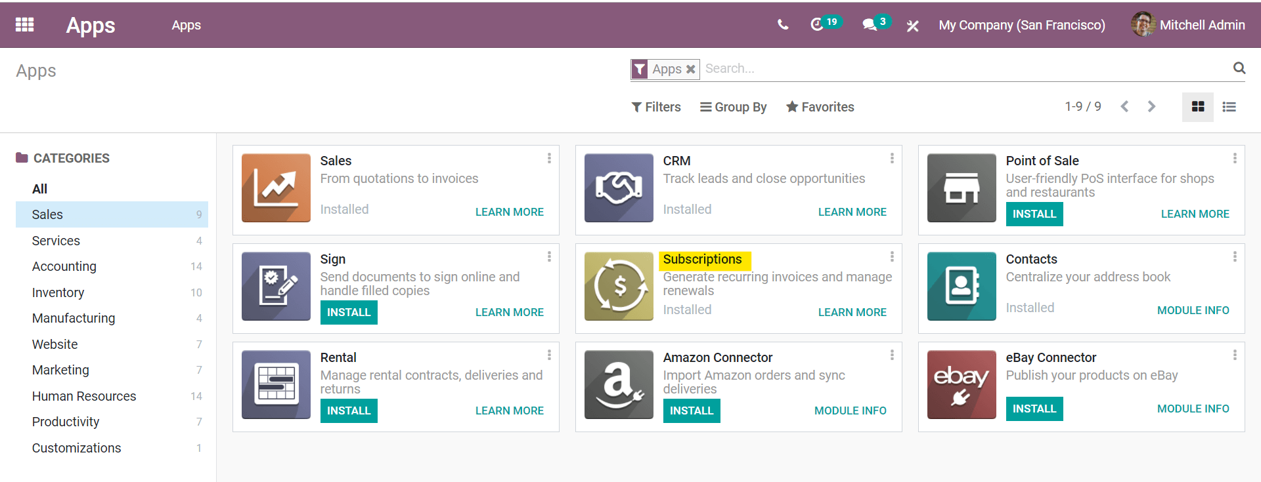Screen dimensions: 1261x482
Task: Select the Accounting category
Action: [x=64, y=266]
